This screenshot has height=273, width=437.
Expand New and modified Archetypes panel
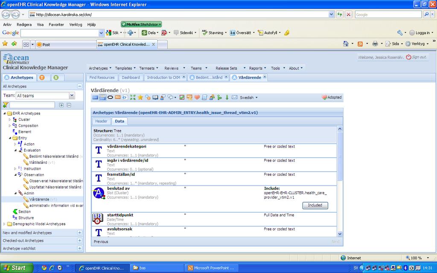[80, 232]
